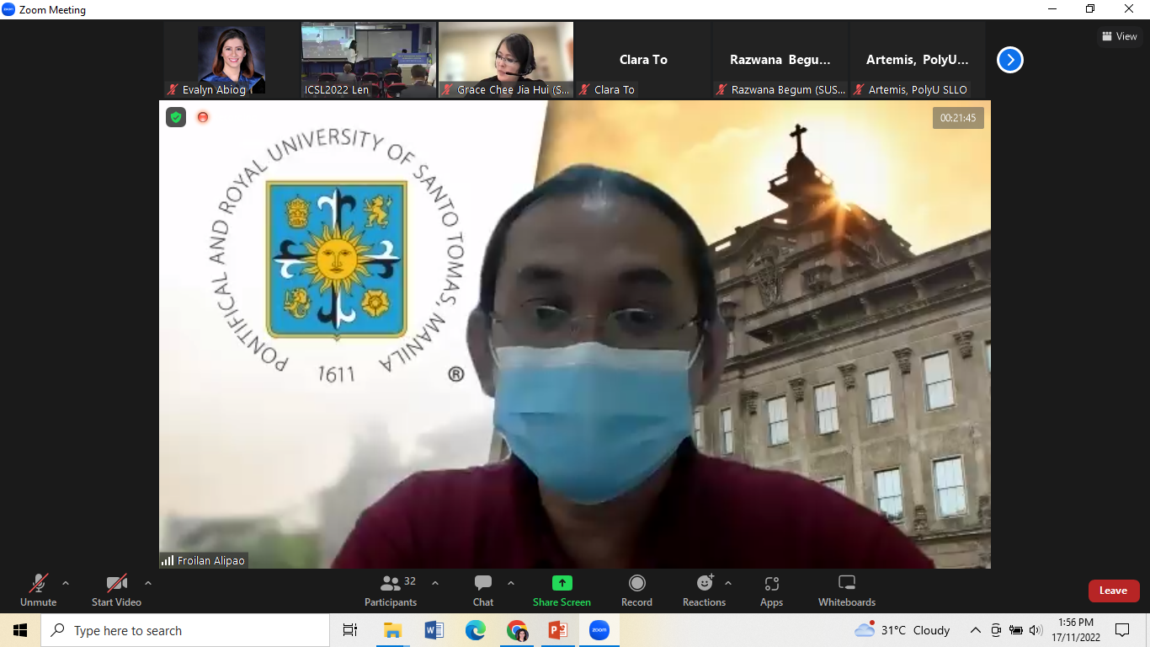1150x647 pixels.
Task: Click the Zoom taskbar icon
Action: point(599,630)
